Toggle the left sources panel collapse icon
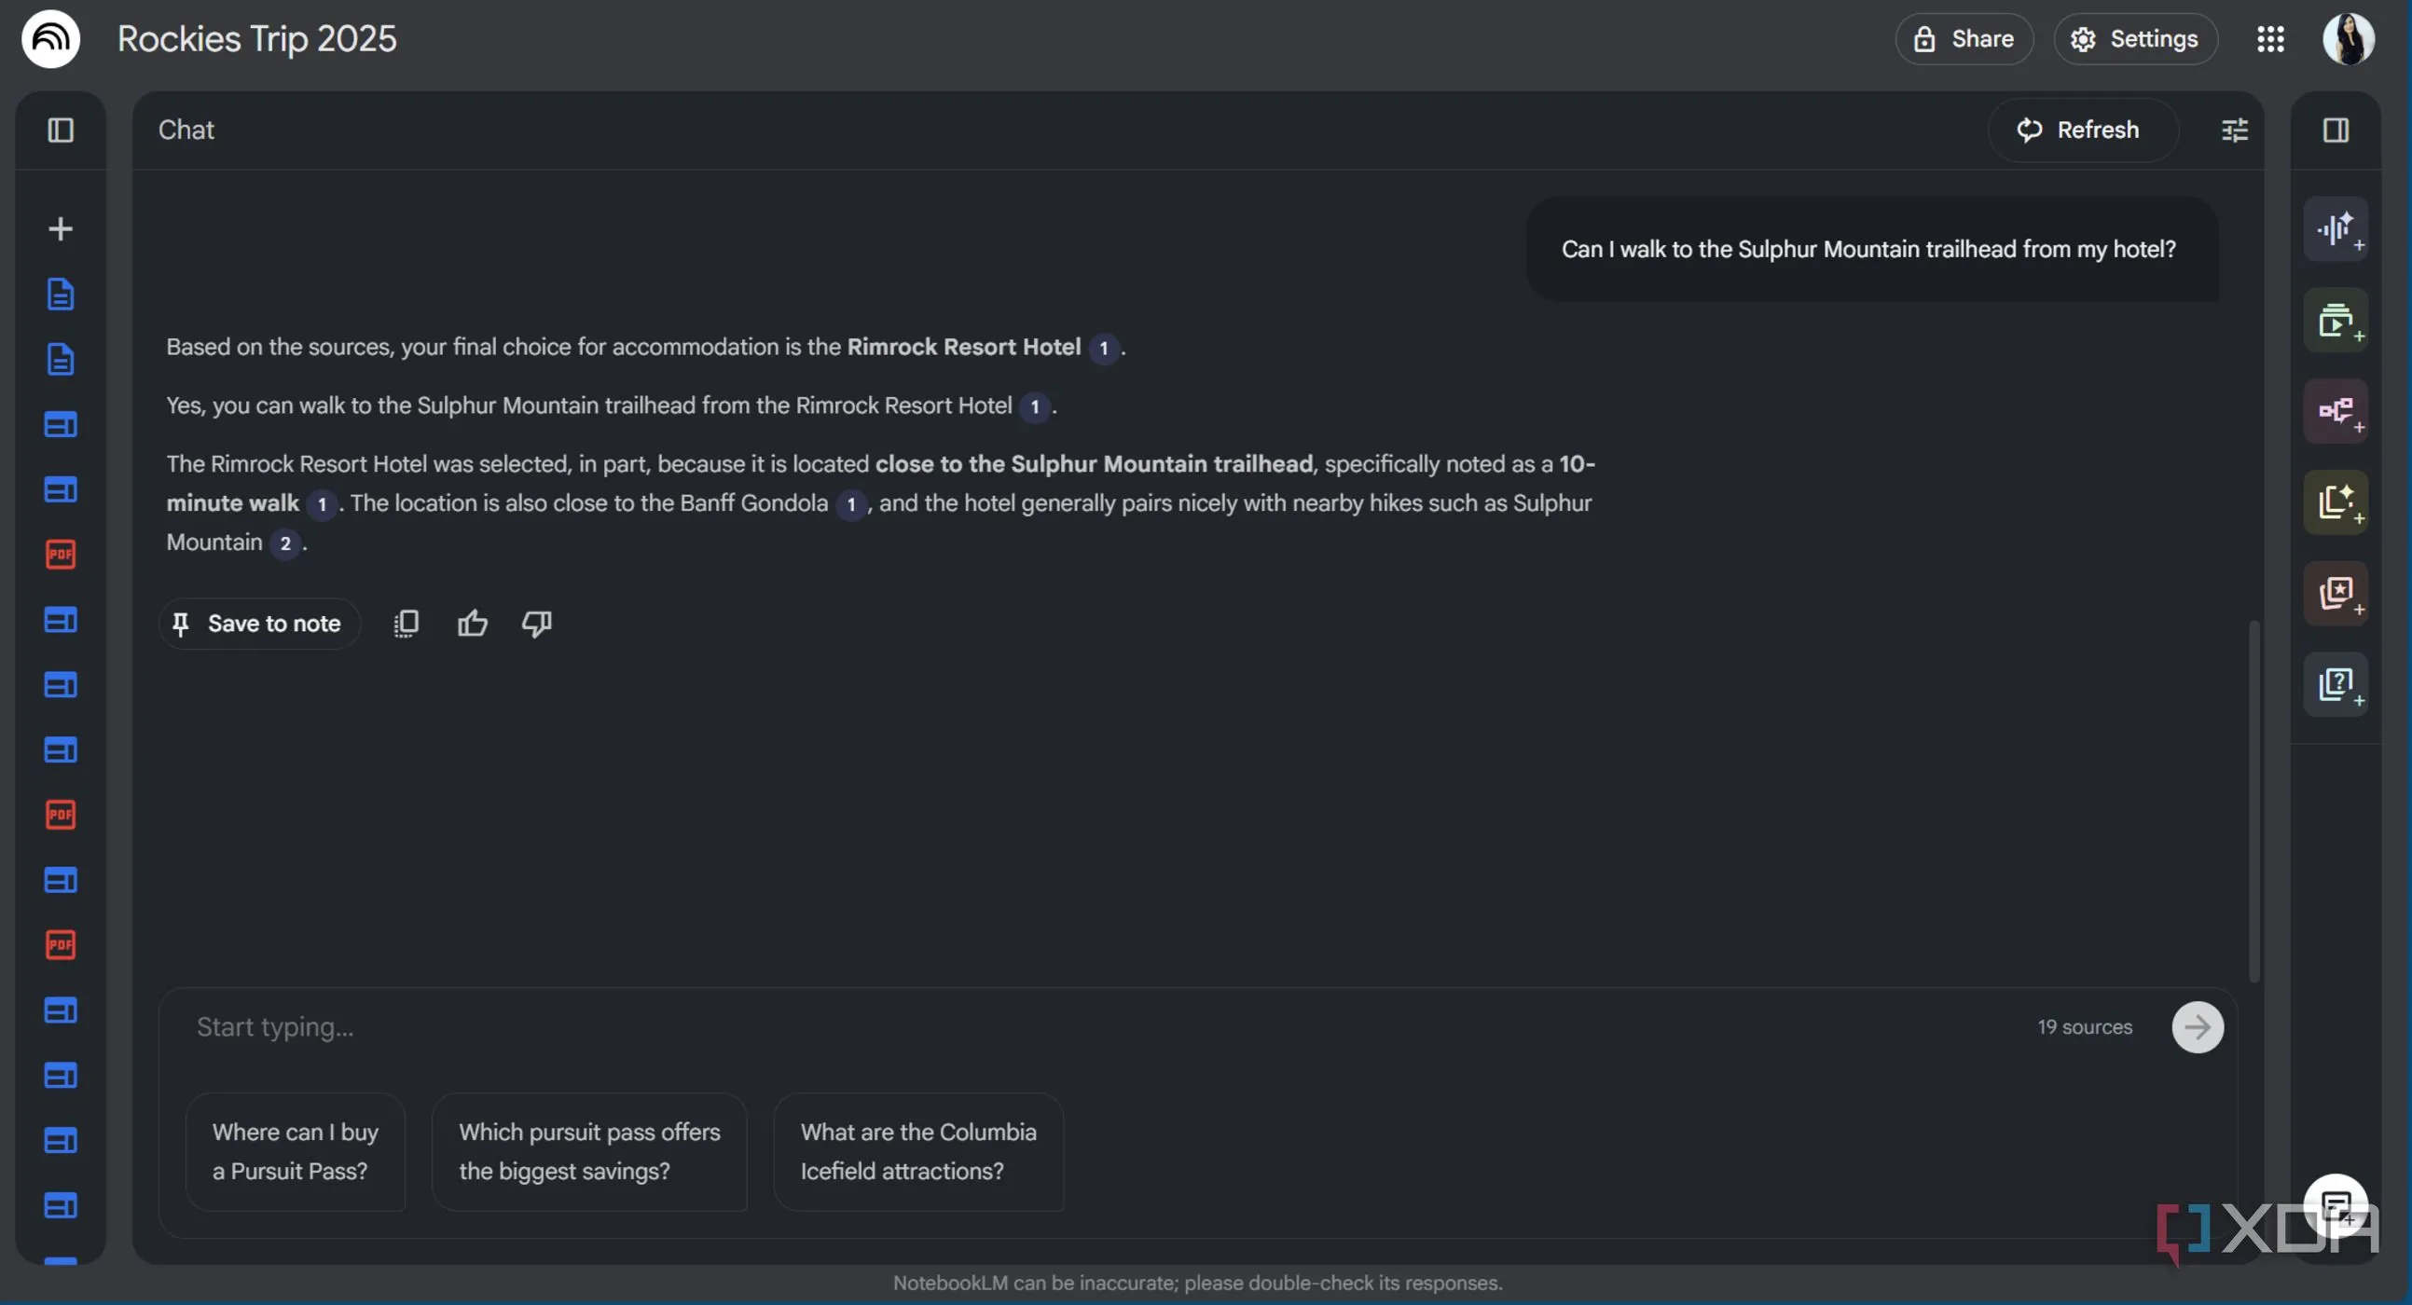 coord(61,130)
